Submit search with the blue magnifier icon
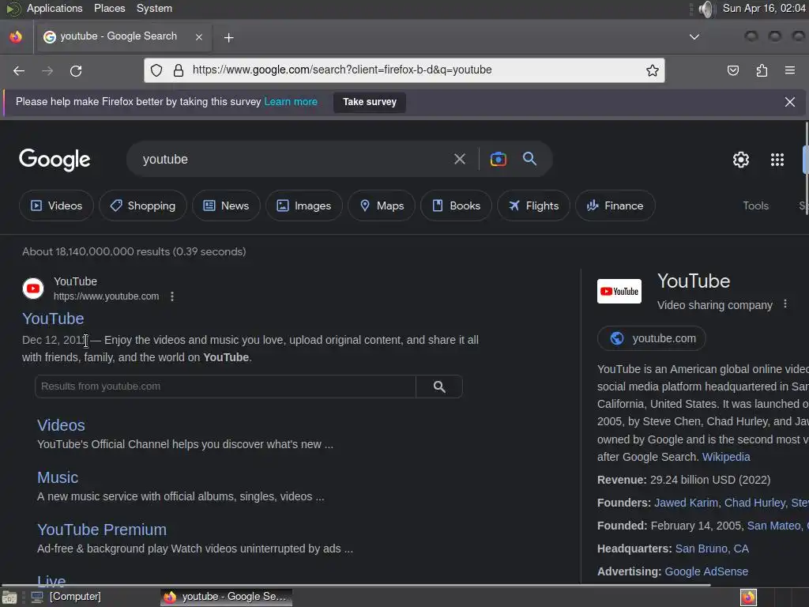 pos(529,158)
